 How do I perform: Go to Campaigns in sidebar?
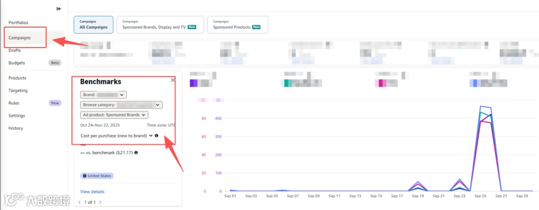[19, 38]
